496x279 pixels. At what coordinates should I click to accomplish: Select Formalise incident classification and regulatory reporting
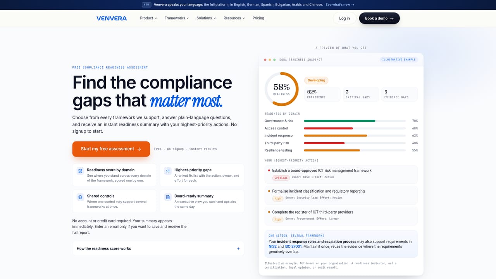pos(341,195)
